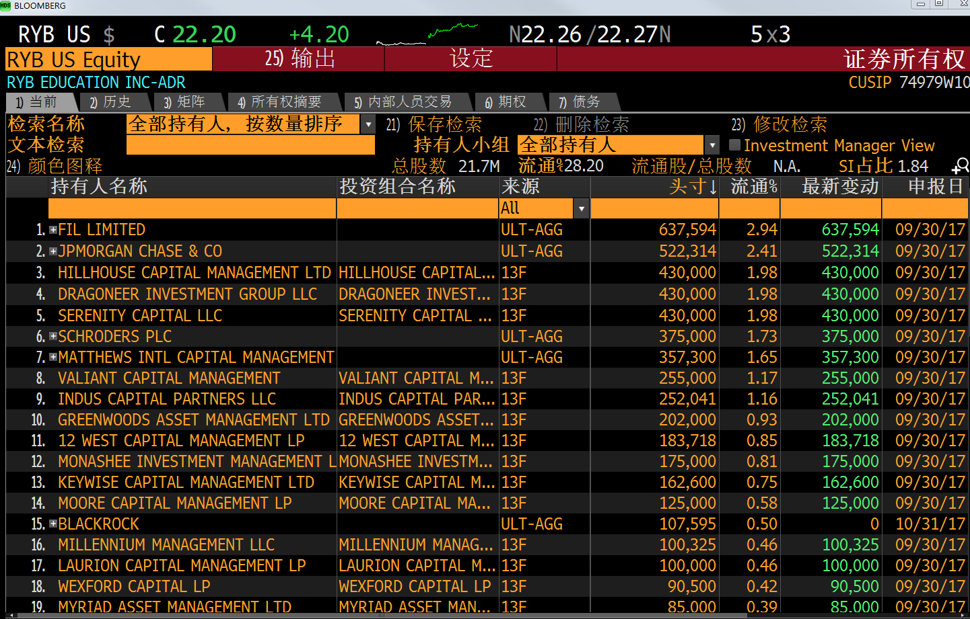Screen dimensions: 970x619
Task: Switch to the 当前 tab
Action: point(41,102)
